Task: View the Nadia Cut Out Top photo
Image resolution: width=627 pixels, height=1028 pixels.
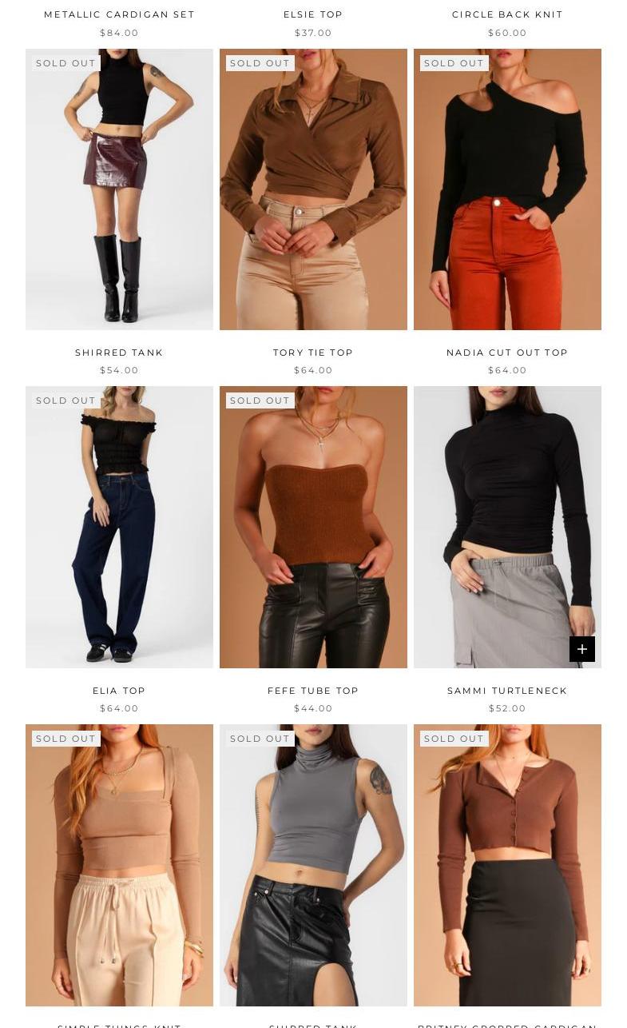Action: click(507, 189)
